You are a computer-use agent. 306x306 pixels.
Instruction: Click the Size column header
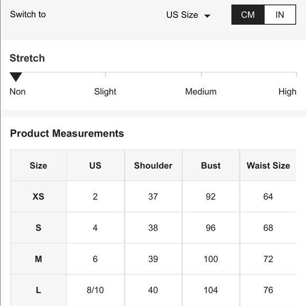pyautogui.click(x=39, y=166)
